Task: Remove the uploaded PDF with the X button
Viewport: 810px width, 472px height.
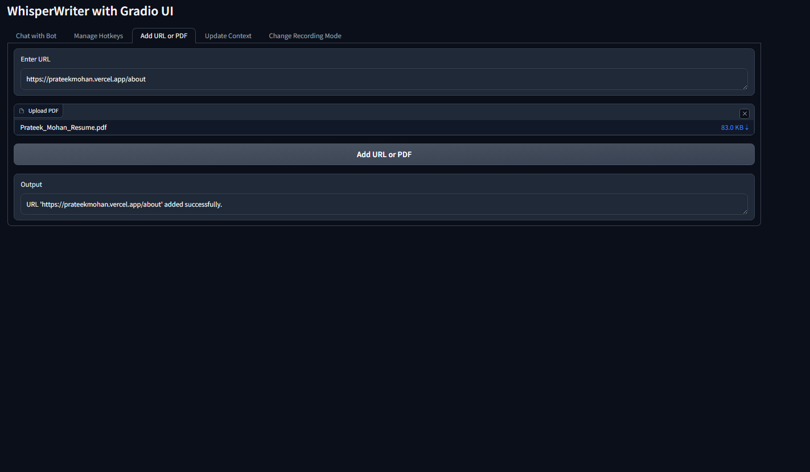Action: 744,113
